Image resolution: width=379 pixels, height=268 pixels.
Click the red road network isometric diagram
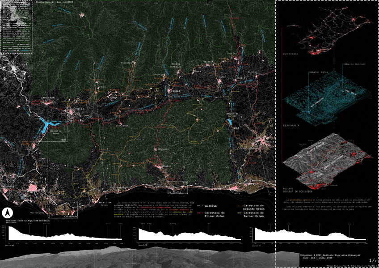click(330, 30)
